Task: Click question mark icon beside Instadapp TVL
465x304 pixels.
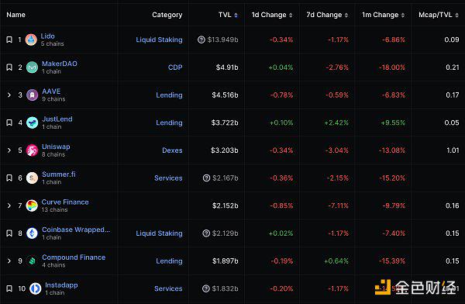Action: (x=206, y=288)
